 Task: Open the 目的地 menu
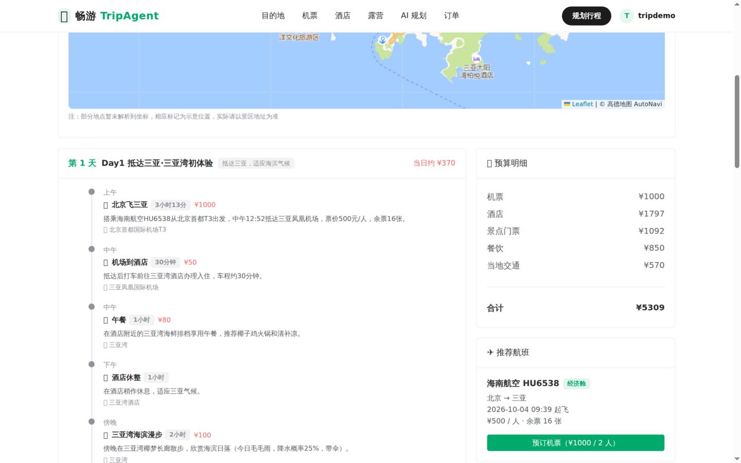273,16
